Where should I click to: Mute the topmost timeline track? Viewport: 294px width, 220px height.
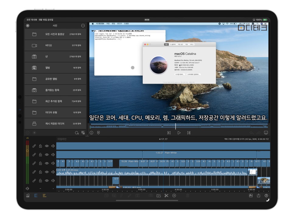[x=53, y=146]
